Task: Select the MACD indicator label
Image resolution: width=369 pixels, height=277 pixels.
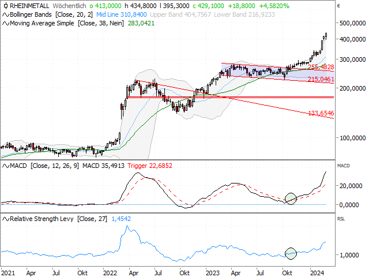Action: 18,166
